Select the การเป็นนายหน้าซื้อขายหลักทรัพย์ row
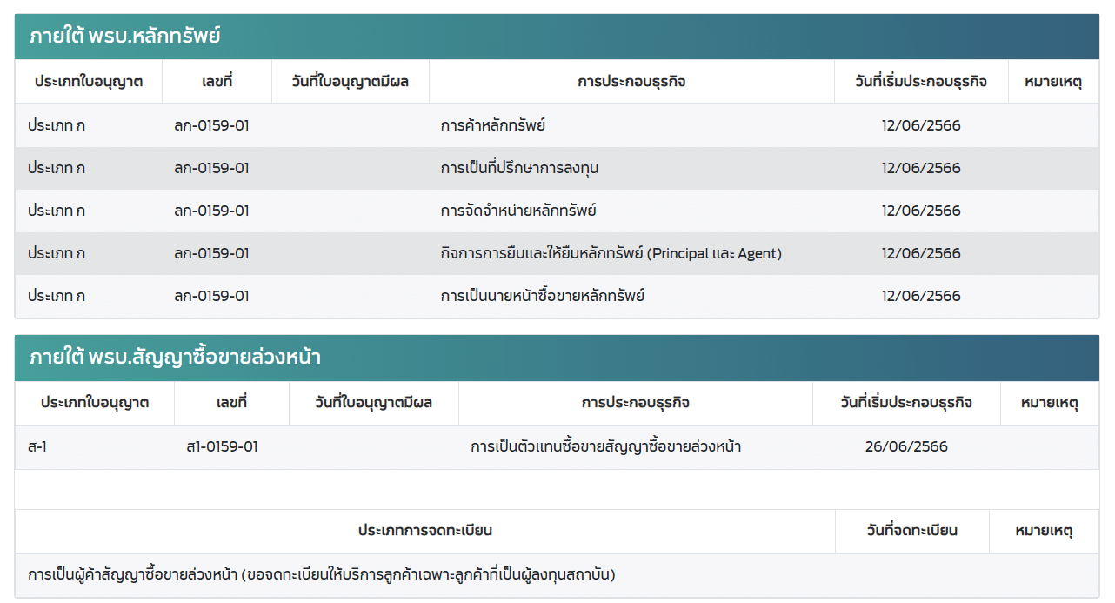The image size is (1115, 603). click(x=542, y=296)
